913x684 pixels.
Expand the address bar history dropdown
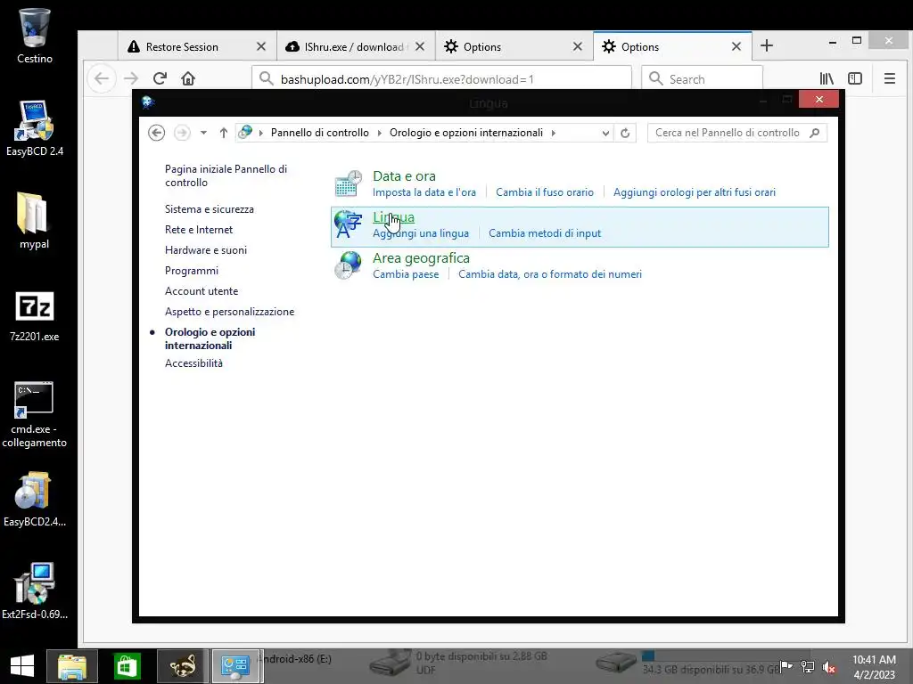click(605, 133)
